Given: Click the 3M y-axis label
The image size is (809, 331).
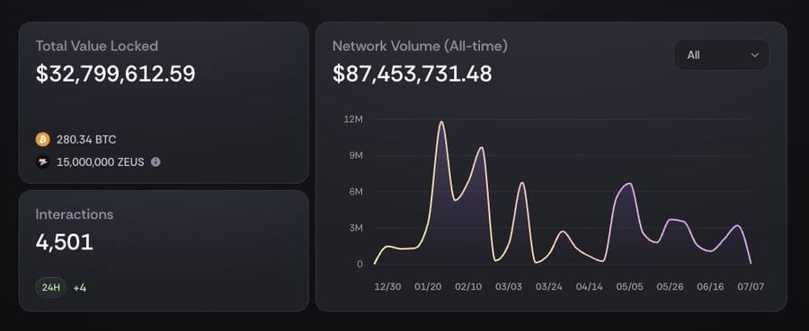Looking at the screenshot, I should click(x=356, y=228).
